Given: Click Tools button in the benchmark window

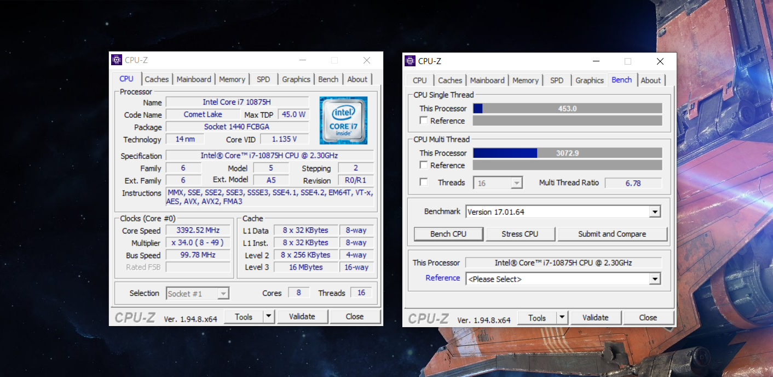Looking at the screenshot, I should [x=537, y=318].
